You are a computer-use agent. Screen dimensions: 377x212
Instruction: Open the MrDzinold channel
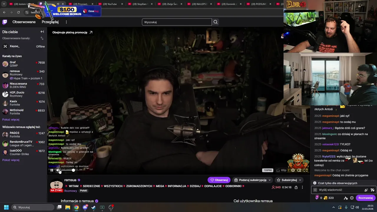pos(24,112)
